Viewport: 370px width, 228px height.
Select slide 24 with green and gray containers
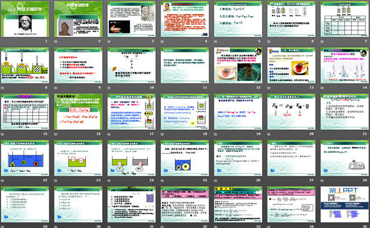tap(132, 158)
